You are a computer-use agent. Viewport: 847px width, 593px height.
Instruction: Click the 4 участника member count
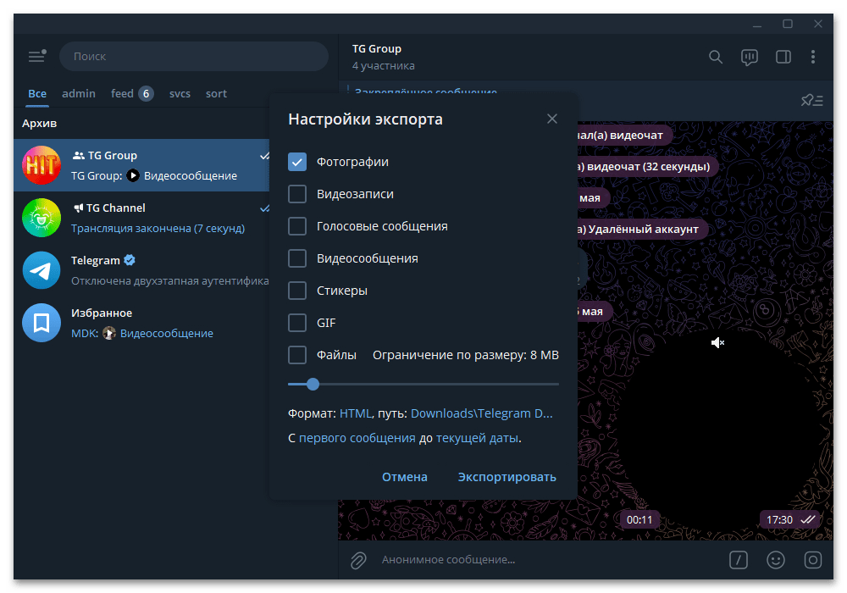(x=384, y=66)
